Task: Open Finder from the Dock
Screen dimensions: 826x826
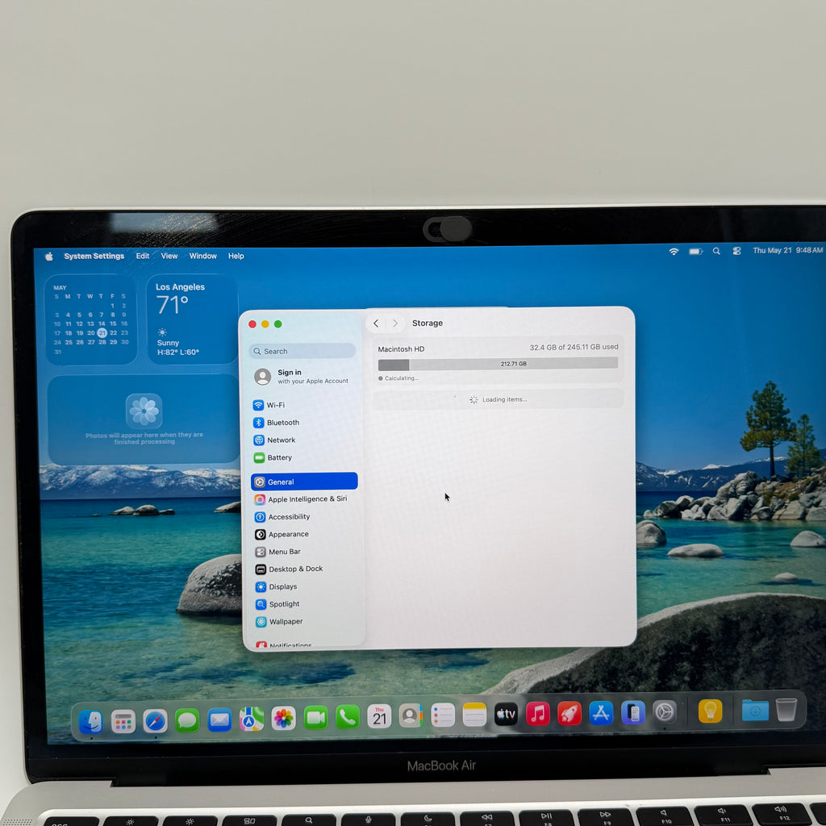Action: 91,721
